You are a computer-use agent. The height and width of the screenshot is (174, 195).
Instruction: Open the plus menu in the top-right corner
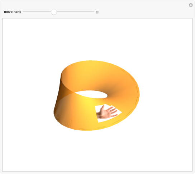(x=191, y=5)
